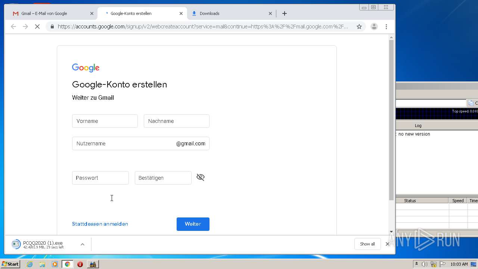Open Windows Media Player taskbar icon
Screen dimensions: 478x269
55,264
